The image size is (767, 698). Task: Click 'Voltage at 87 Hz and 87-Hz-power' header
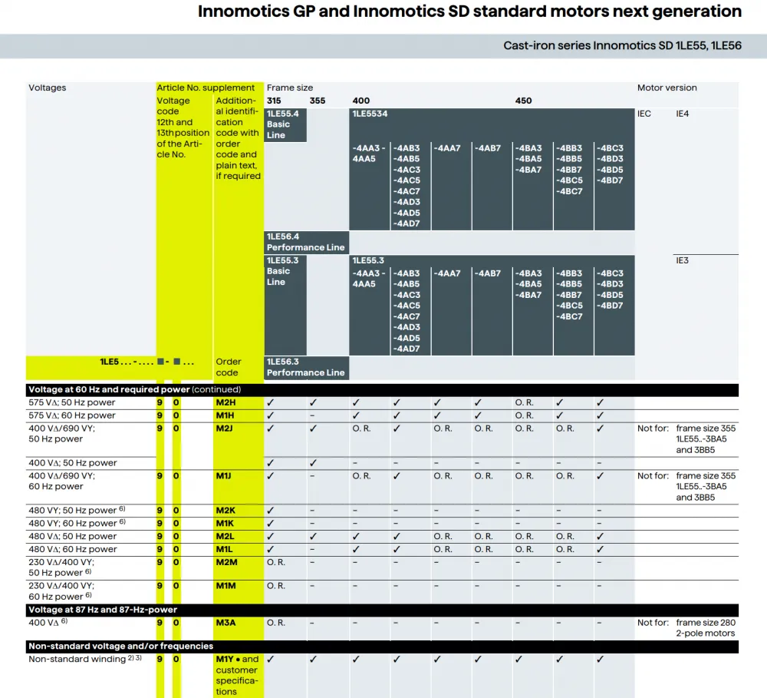(103, 610)
